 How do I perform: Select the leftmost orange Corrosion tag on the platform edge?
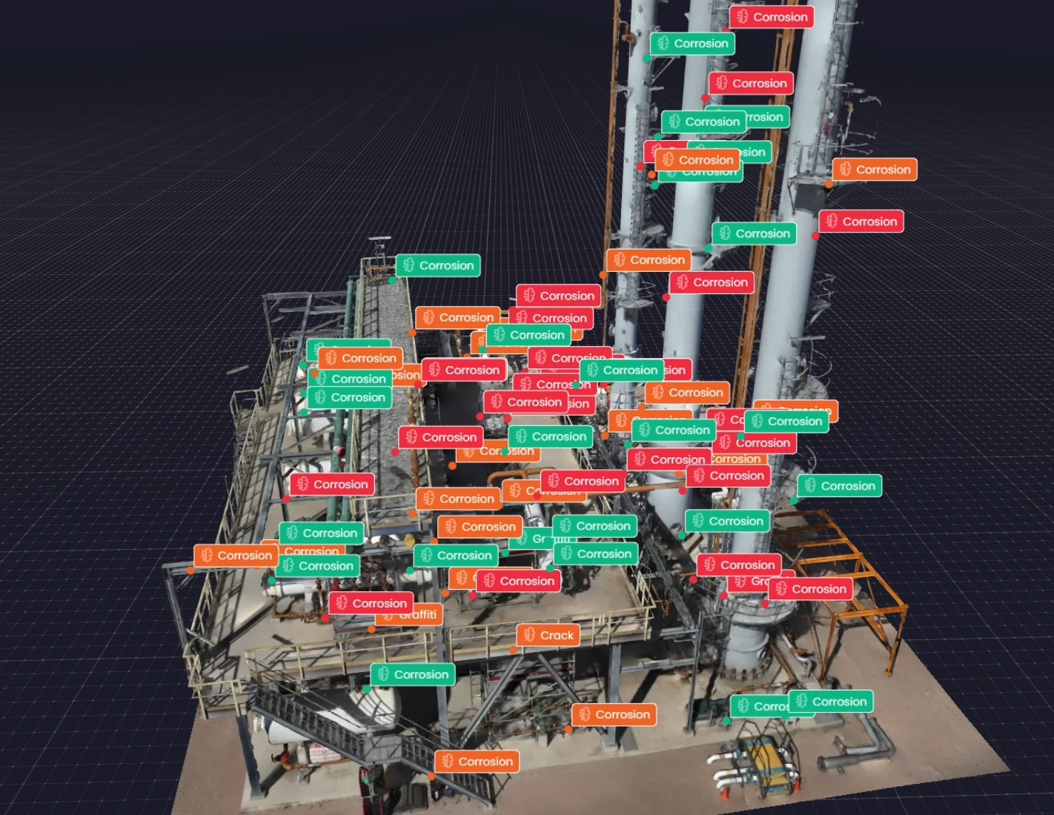(236, 556)
